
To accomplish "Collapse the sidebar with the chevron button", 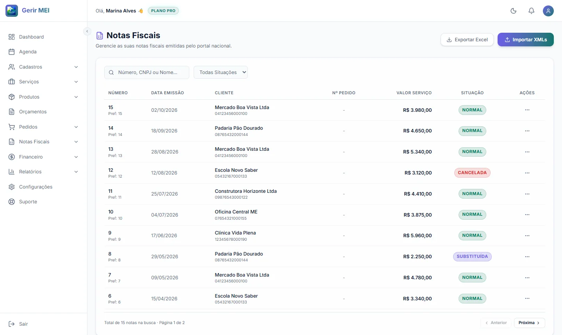I will [87, 31].
